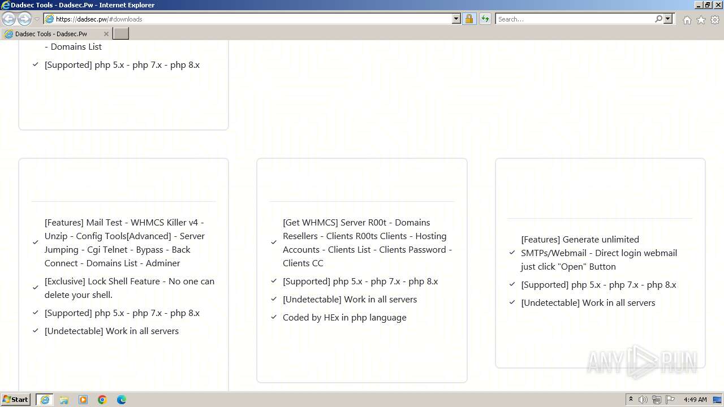
Task: Click the magnifier search icon
Action: (658, 19)
